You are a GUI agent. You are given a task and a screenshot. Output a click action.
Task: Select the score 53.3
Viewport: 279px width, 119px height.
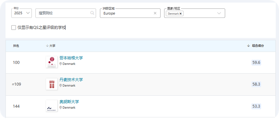tap(256, 106)
